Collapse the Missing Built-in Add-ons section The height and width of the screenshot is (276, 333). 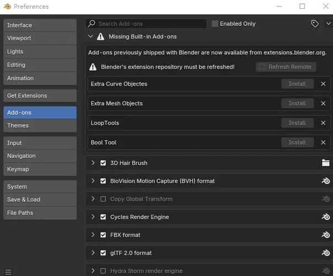(x=90, y=36)
